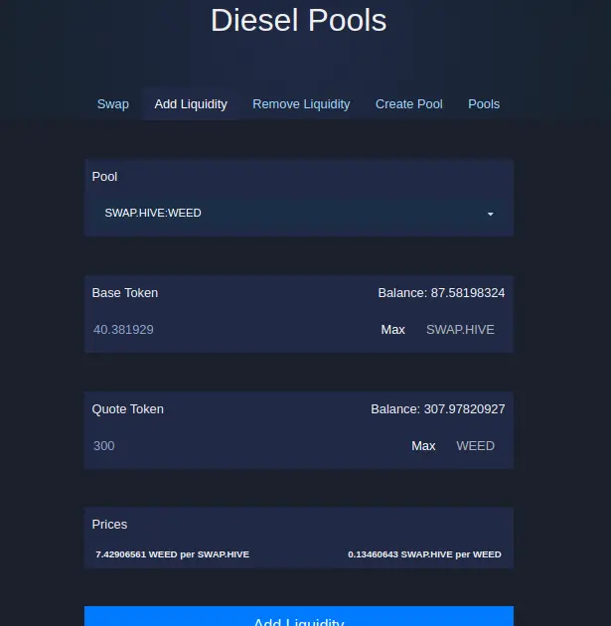Click Max for the WEED quote token
The height and width of the screenshot is (626, 611).
click(423, 446)
